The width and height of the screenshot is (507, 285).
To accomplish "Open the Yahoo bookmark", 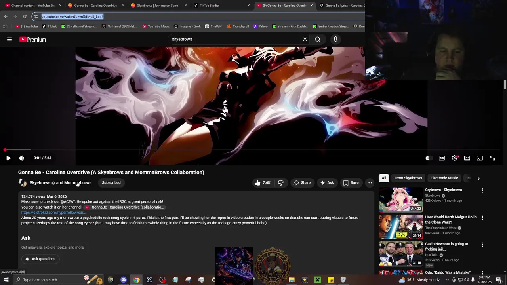I will click(x=261, y=27).
